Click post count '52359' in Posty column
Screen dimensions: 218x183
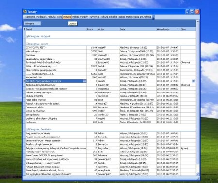(x=94, y=74)
